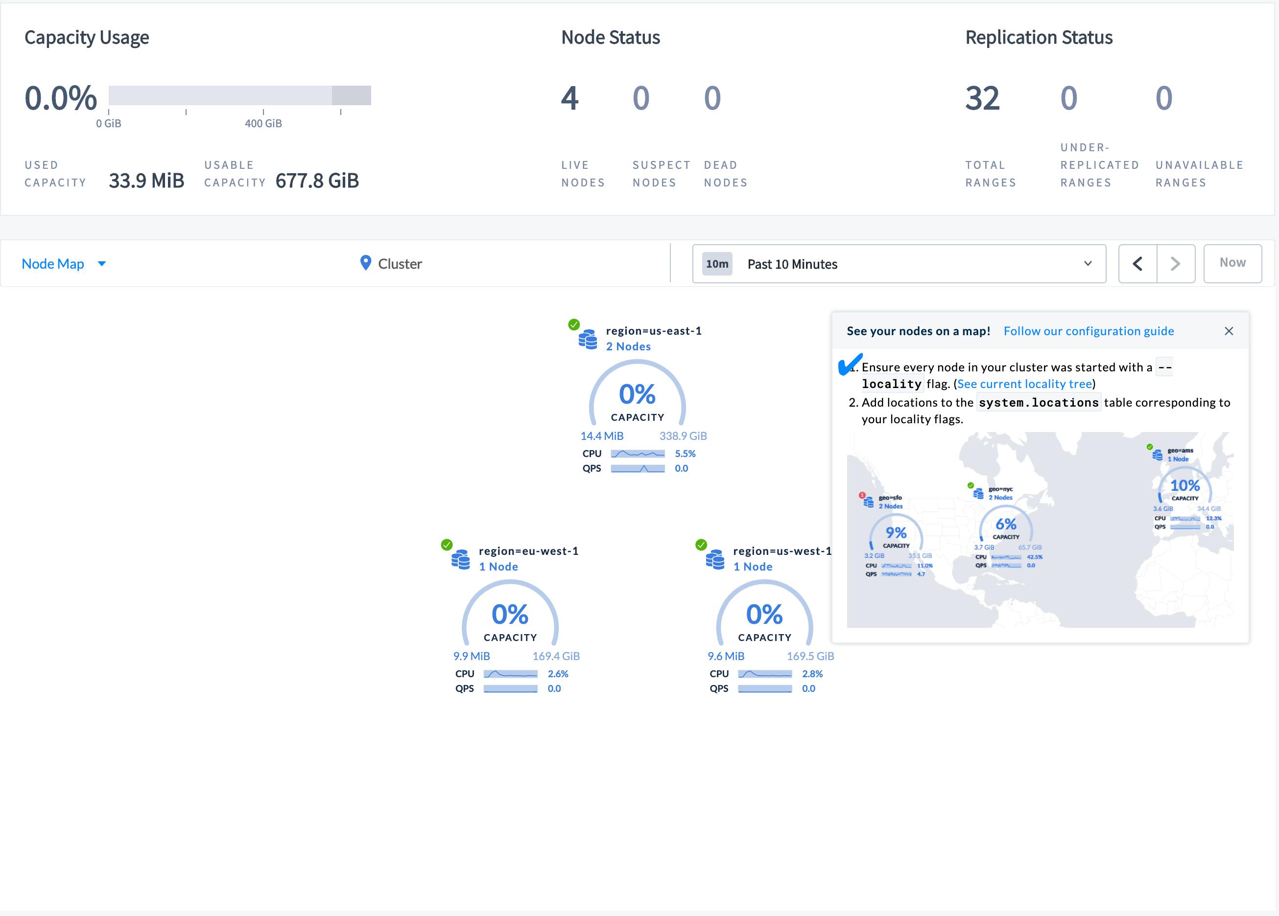Click the us-east-1 database stack icon

point(588,339)
